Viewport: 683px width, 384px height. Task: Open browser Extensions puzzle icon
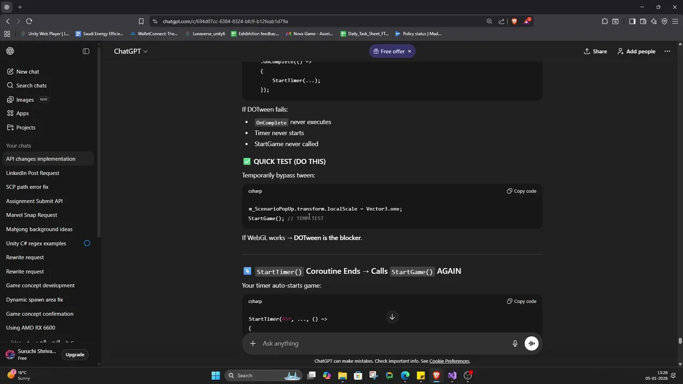coord(605,21)
